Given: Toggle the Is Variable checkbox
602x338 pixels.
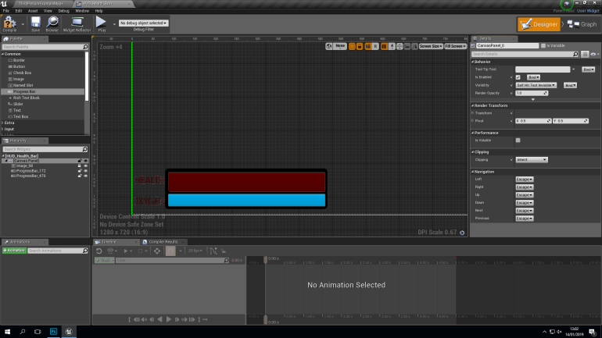Looking at the screenshot, I should tap(543, 45).
